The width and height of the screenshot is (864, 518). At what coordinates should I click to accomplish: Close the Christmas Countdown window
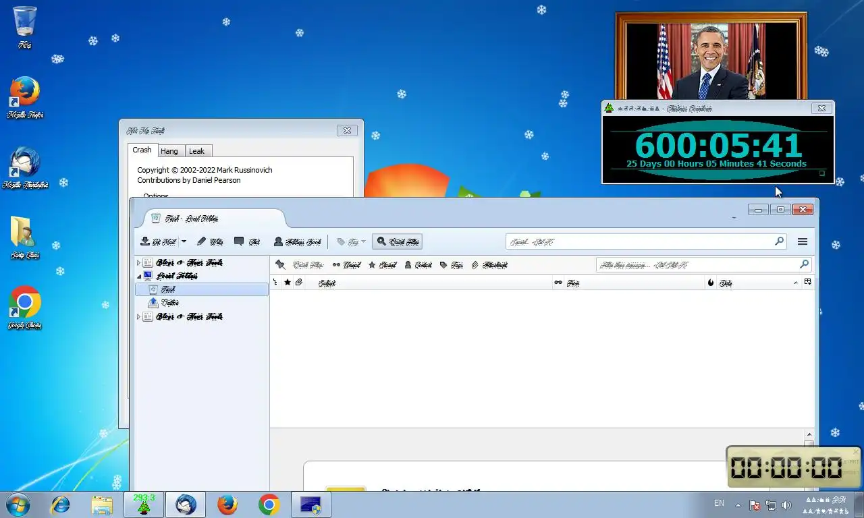(821, 108)
